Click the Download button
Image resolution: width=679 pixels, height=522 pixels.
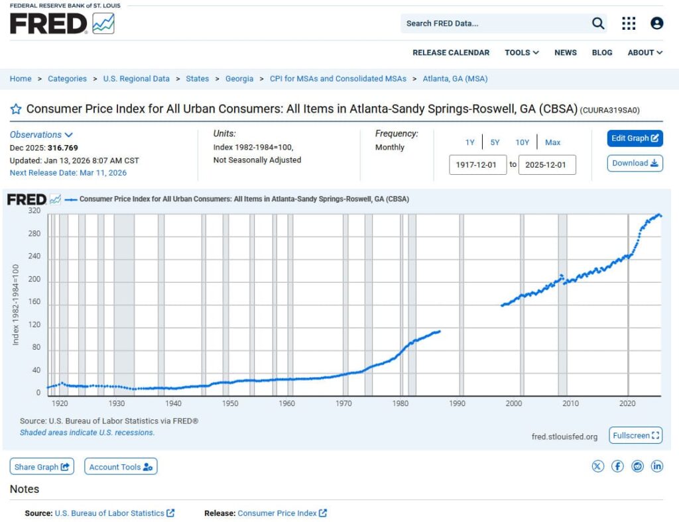[x=635, y=163]
